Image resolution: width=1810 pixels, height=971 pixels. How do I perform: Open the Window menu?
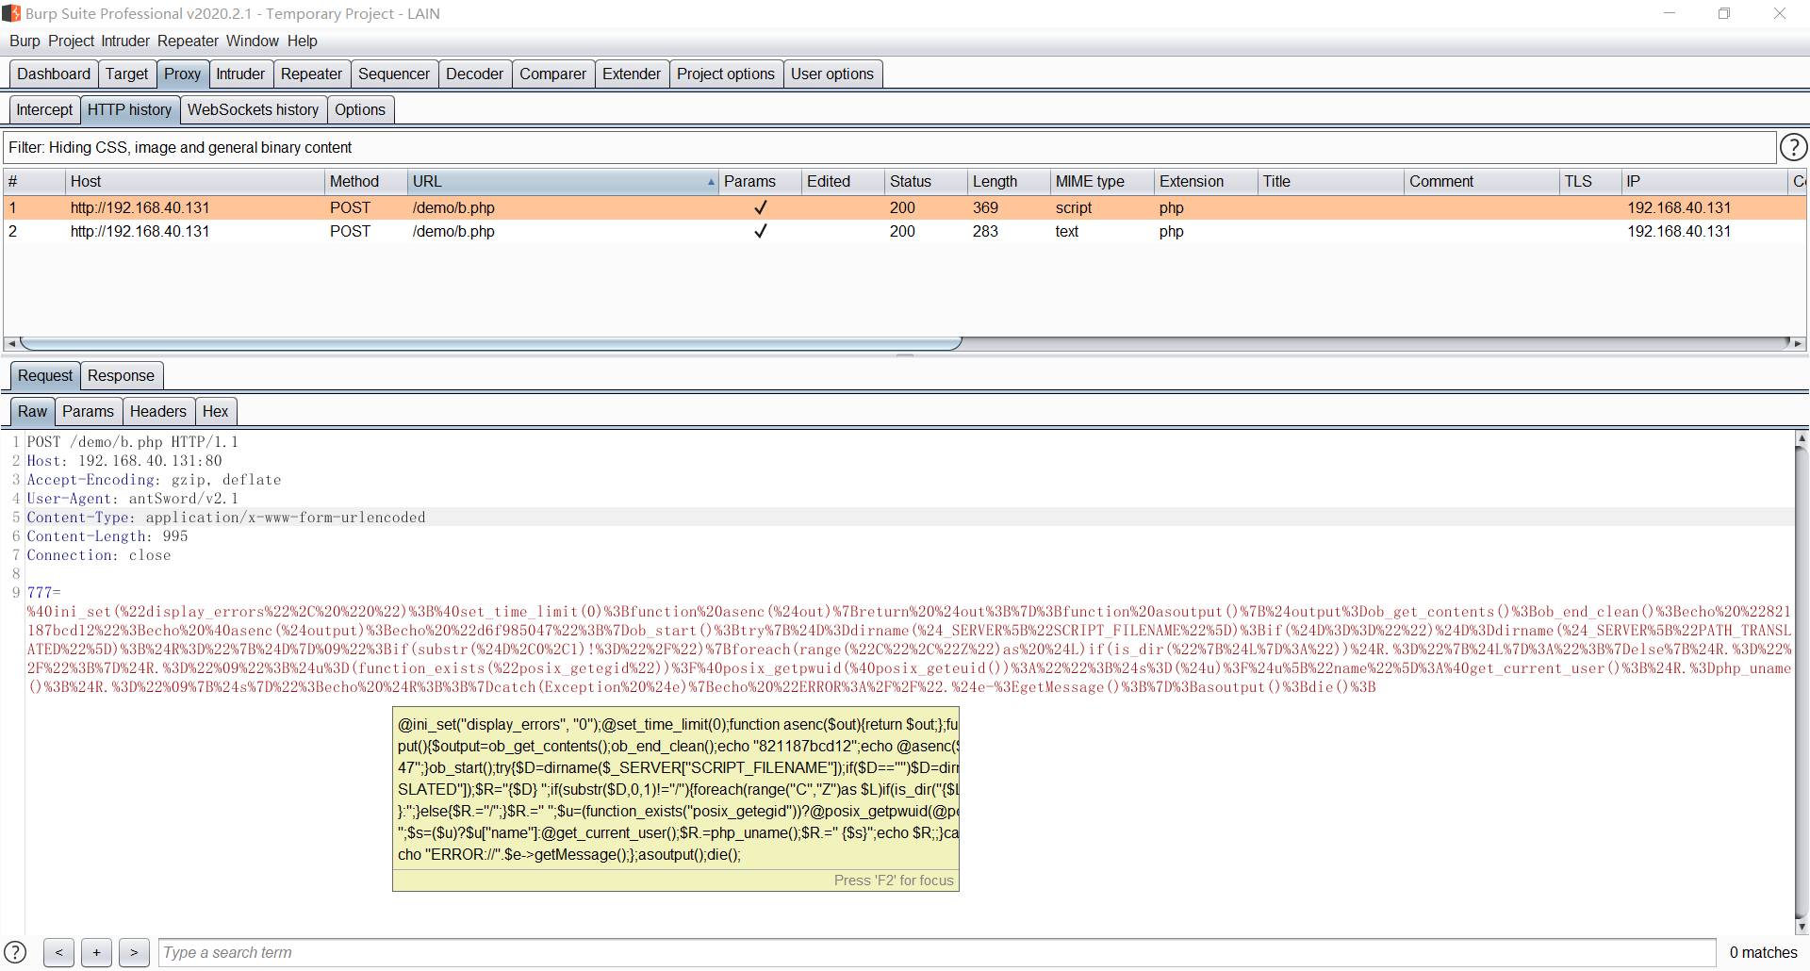coord(252,41)
